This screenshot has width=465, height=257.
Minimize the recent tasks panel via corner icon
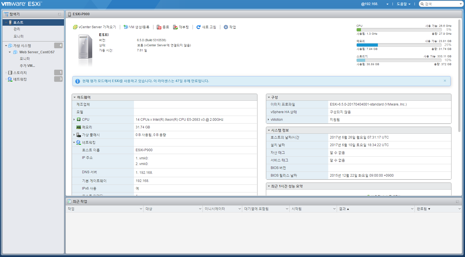[457, 202]
